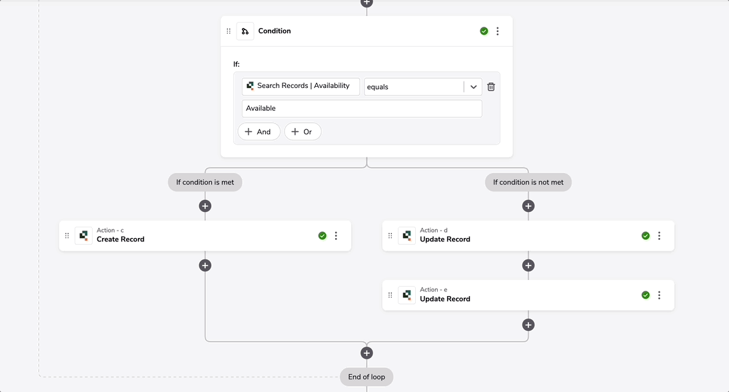Grab the Condition card drag handle
Viewport: 729px width, 392px height.
229,31
